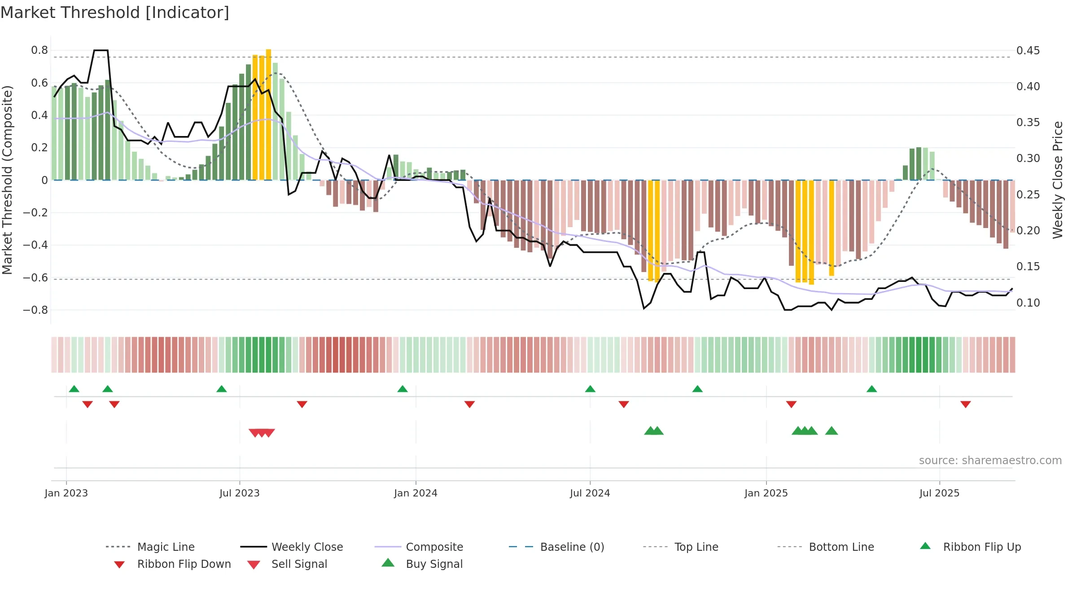This screenshot has width=1077, height=606.
Task: Toggle the Weekly Close legend entry
Action: pos(292,547)
